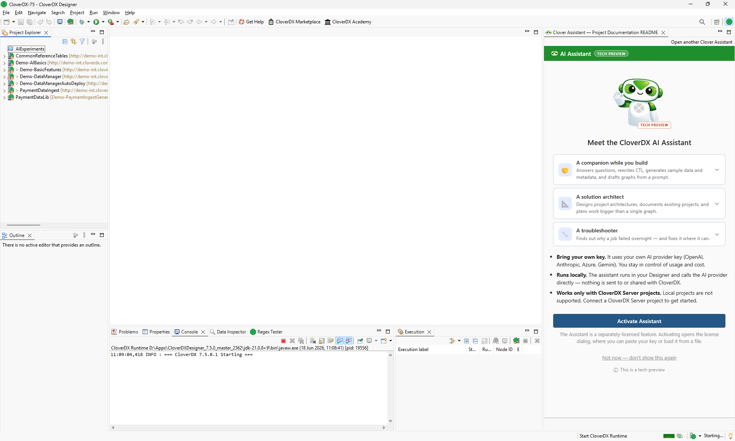735x441 pixels.
Task: Click the CloverDX Runtime status icon
Action: (x=693, y=436)
